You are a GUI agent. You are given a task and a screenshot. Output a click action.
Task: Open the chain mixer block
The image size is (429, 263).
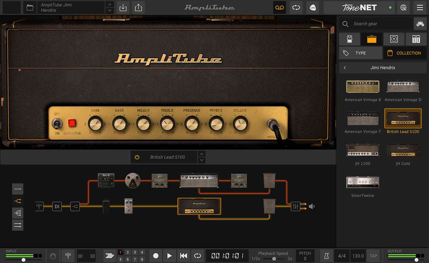[x=295, y=206]
